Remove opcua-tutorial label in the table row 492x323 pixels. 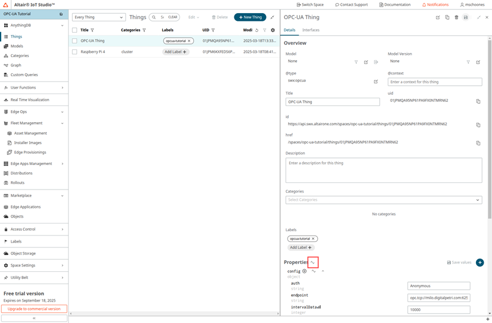tap(189, 41)
